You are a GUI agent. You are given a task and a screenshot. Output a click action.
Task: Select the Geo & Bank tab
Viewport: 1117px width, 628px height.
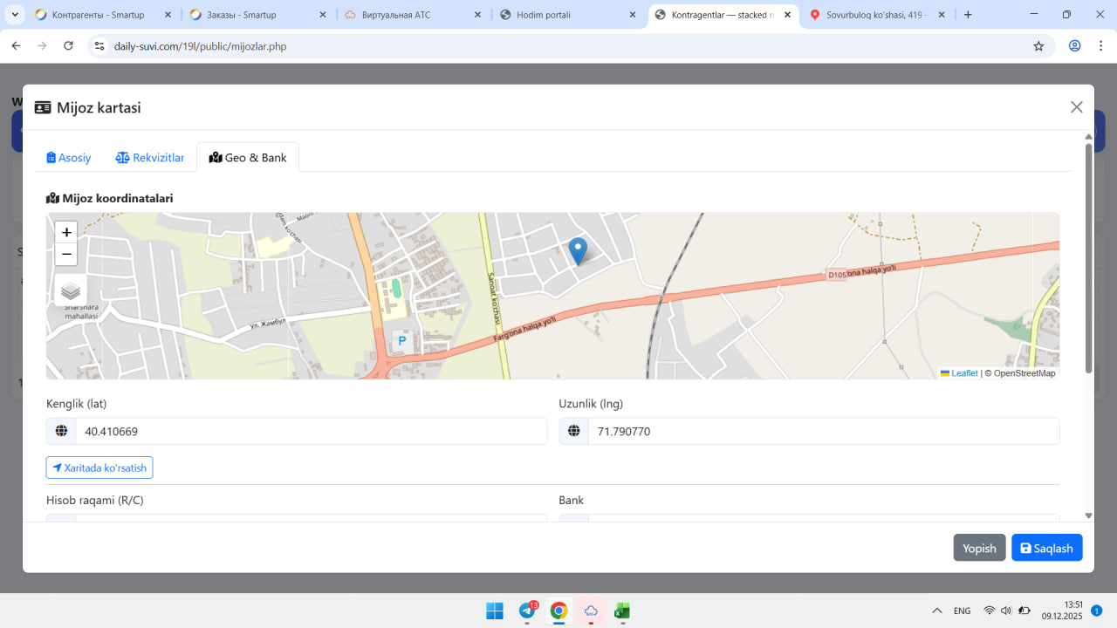pos(248,158)
